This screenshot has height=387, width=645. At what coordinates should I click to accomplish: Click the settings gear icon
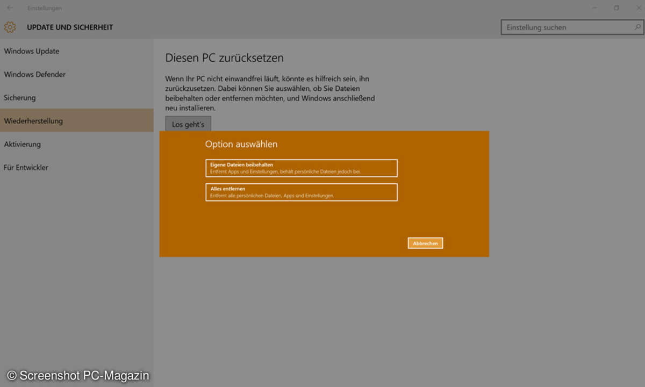tap(10, 27)
